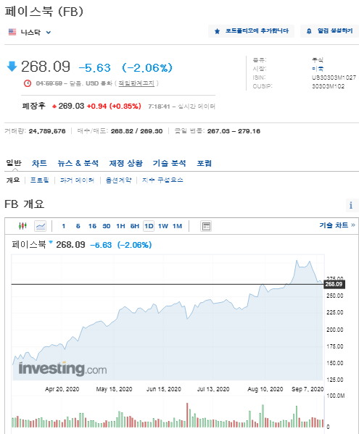Screen dimensions: 359x434
Task: Click the US flag icon beside 나스닥
Action: pyautogui.click(x=12, y=32)
